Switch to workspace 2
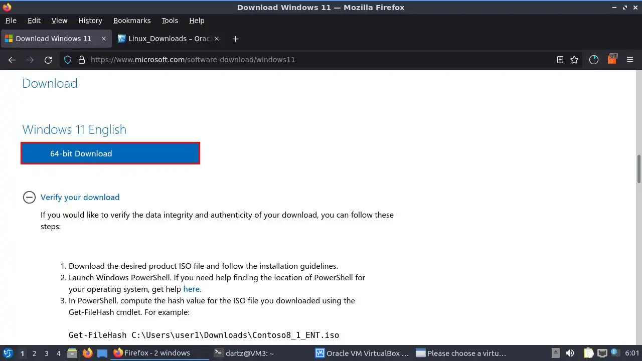Viewport: 642px width, 361px height. tap(34, 353)
